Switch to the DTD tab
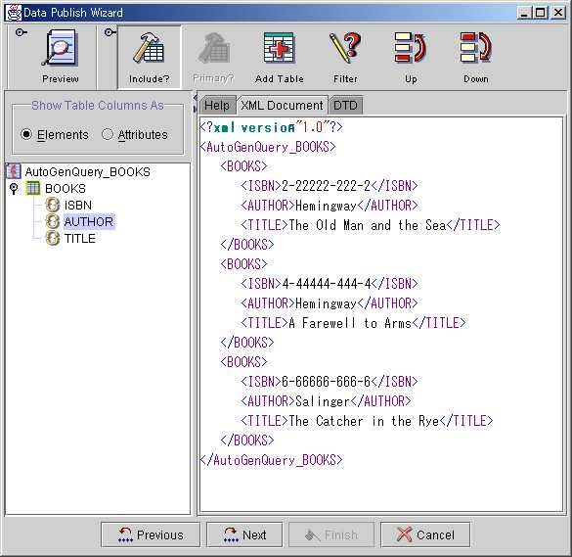The image size is (572, 557). [345, 106]
